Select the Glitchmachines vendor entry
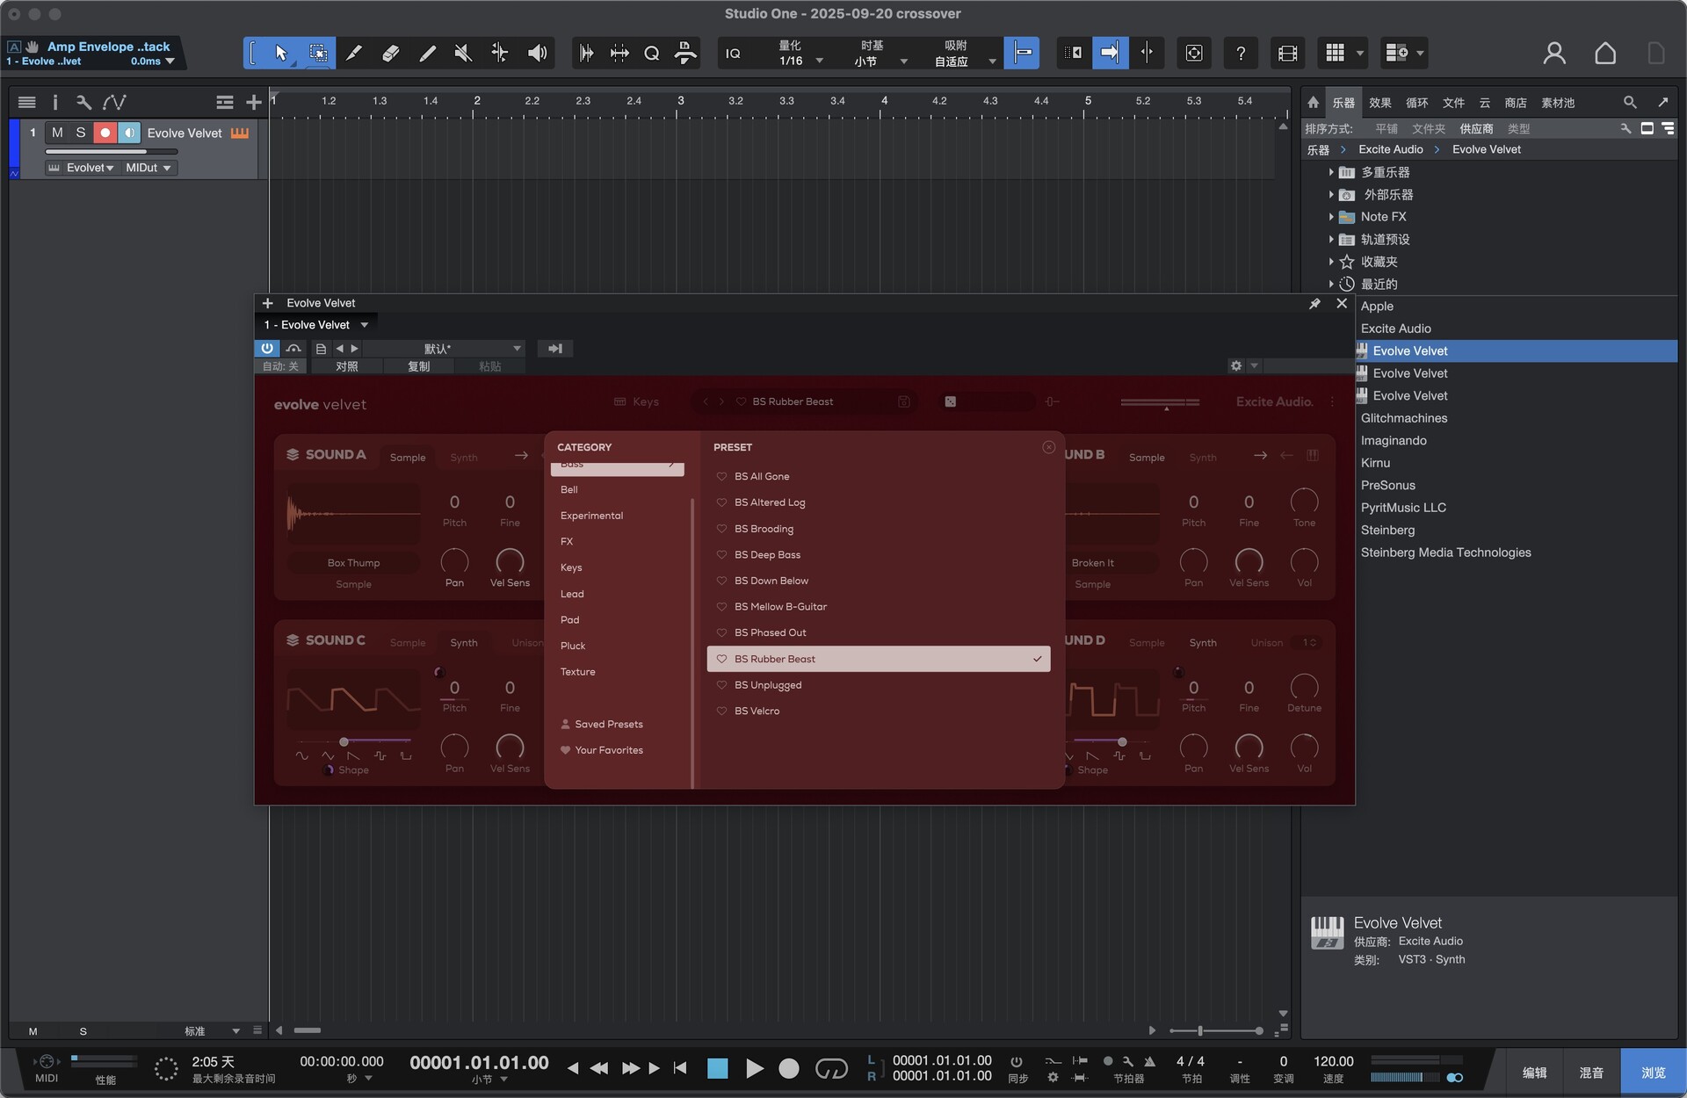 1403,418
